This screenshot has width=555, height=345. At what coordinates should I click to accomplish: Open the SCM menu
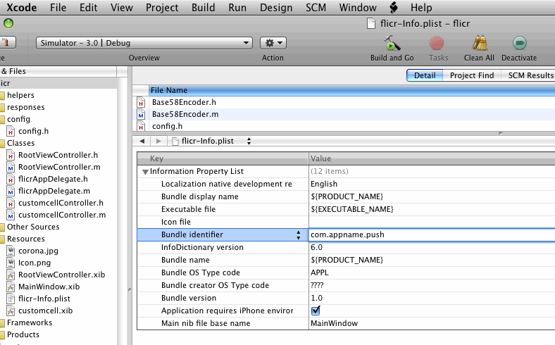tap(316, 8)
